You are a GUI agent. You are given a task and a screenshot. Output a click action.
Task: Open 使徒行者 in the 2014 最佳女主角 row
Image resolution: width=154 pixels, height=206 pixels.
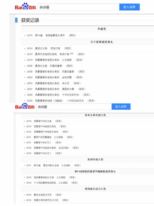[55, 48]
